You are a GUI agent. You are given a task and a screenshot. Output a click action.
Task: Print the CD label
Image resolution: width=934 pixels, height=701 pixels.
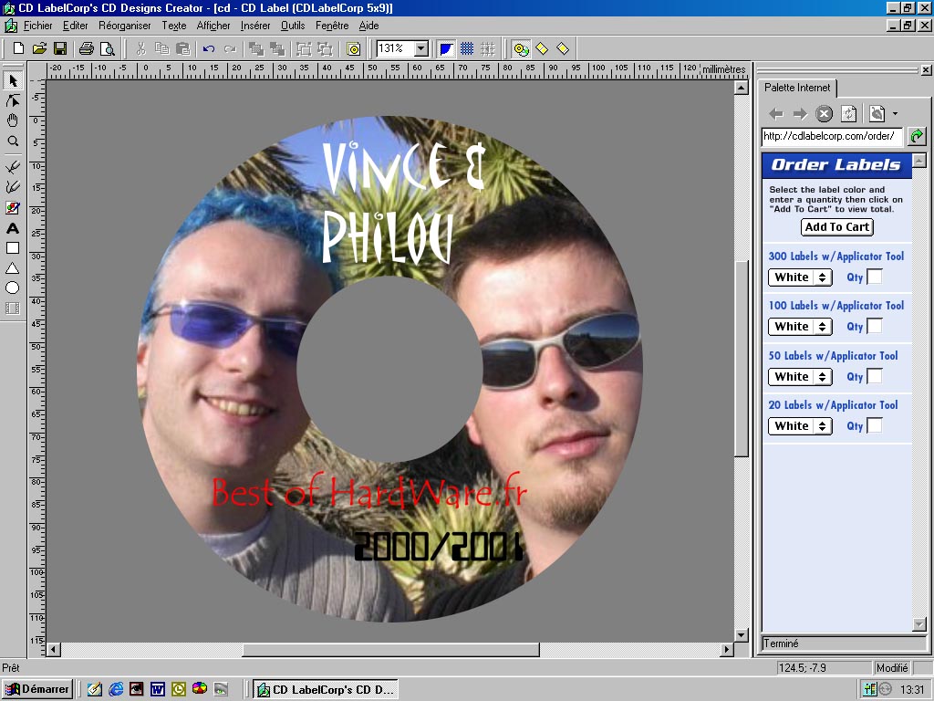(x=87, y=49)
